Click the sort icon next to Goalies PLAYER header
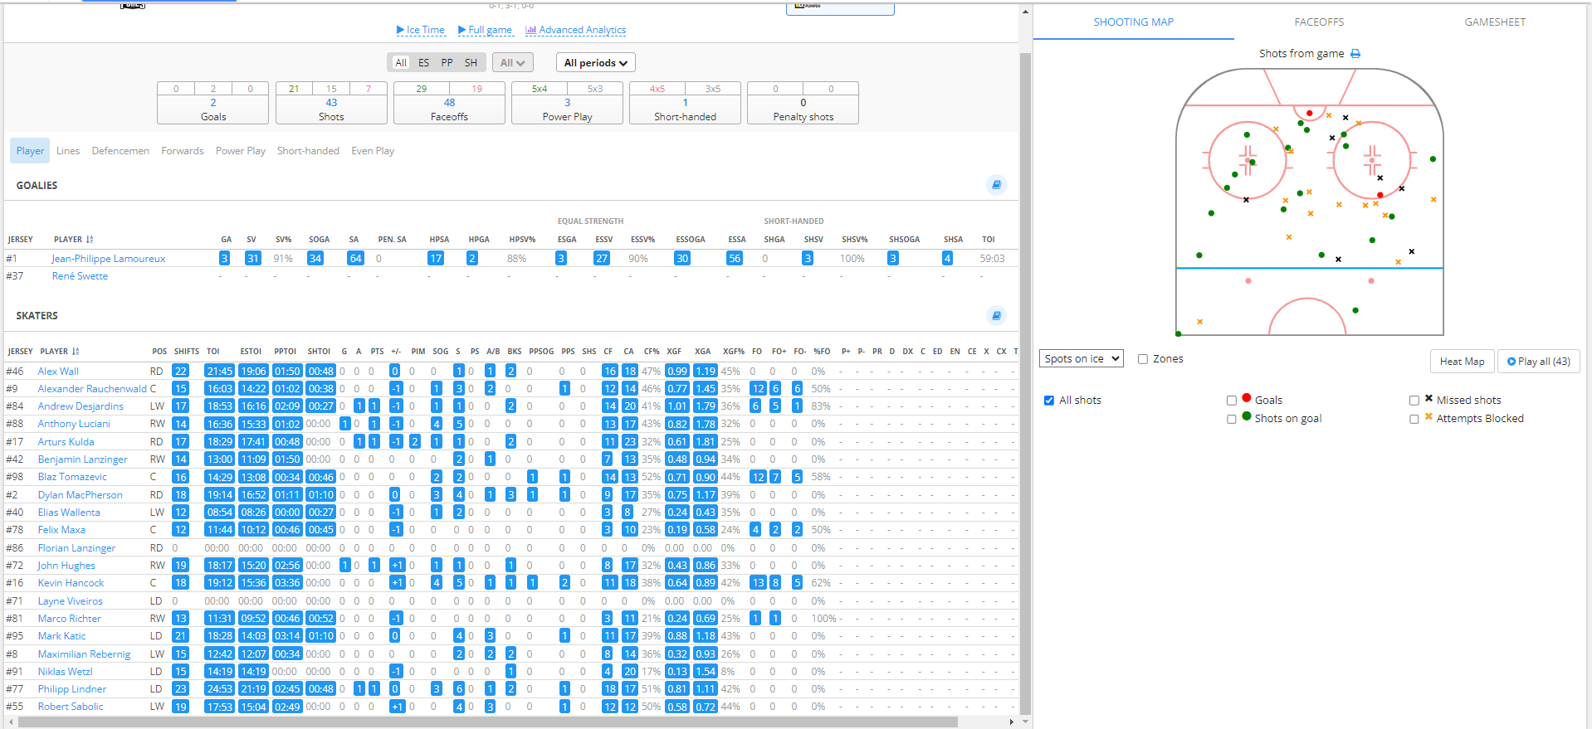Viewport: 1592px width, 729px height. tap(90, 240)
